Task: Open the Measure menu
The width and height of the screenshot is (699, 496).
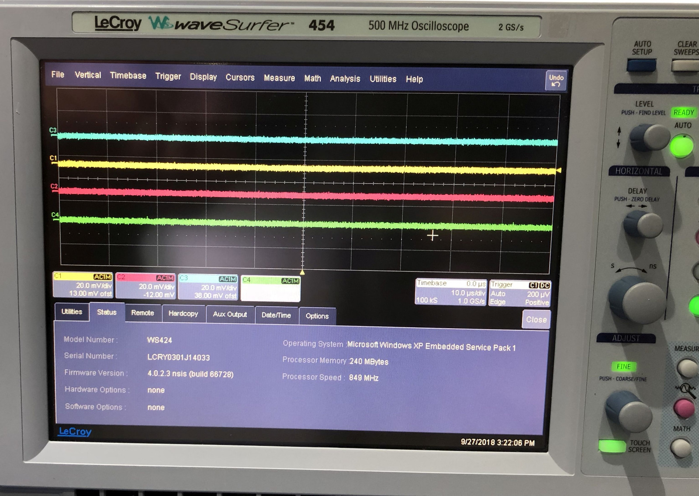Action: coord(279,78)
